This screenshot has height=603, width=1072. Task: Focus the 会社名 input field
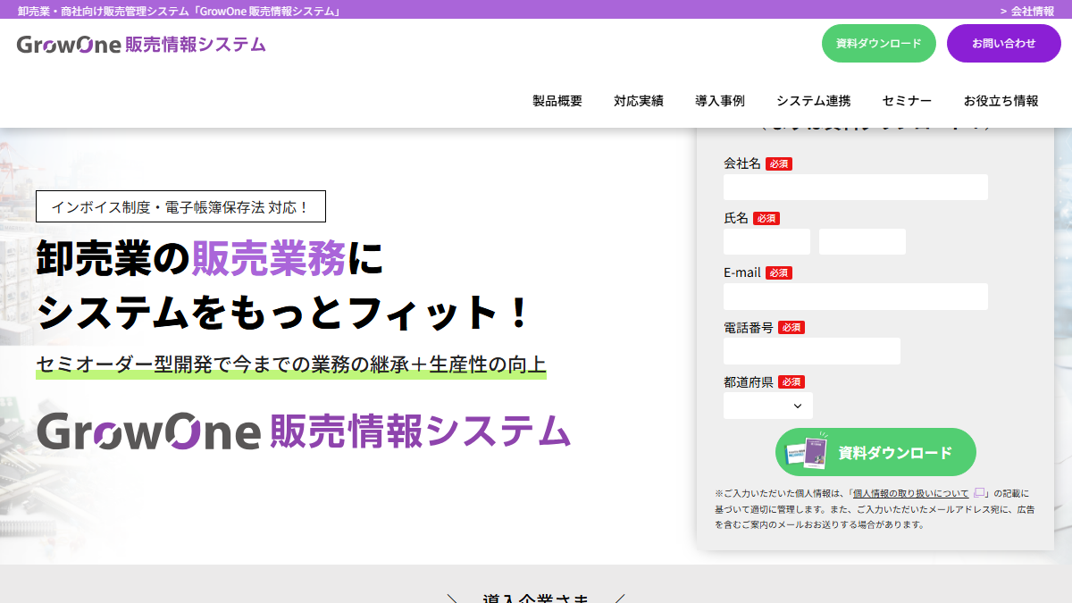tap(856, 187)
